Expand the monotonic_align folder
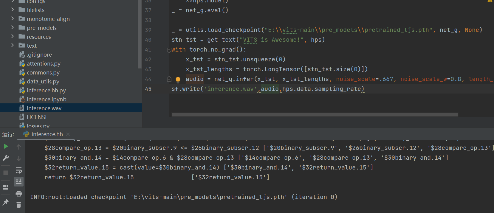This screenshot has width=494, height=213. pos(13,18)
